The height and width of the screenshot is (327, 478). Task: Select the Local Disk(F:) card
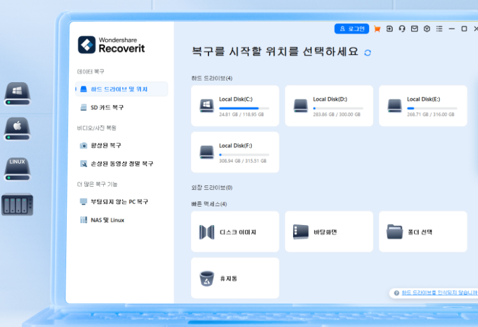tap(235, 152)
